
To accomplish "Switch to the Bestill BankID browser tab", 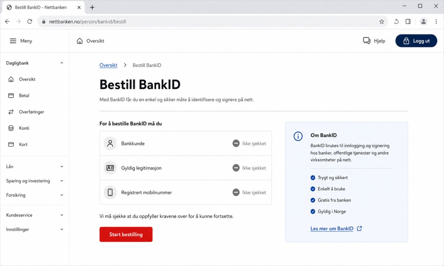I will pyautogui.click(x=44, y=7).
